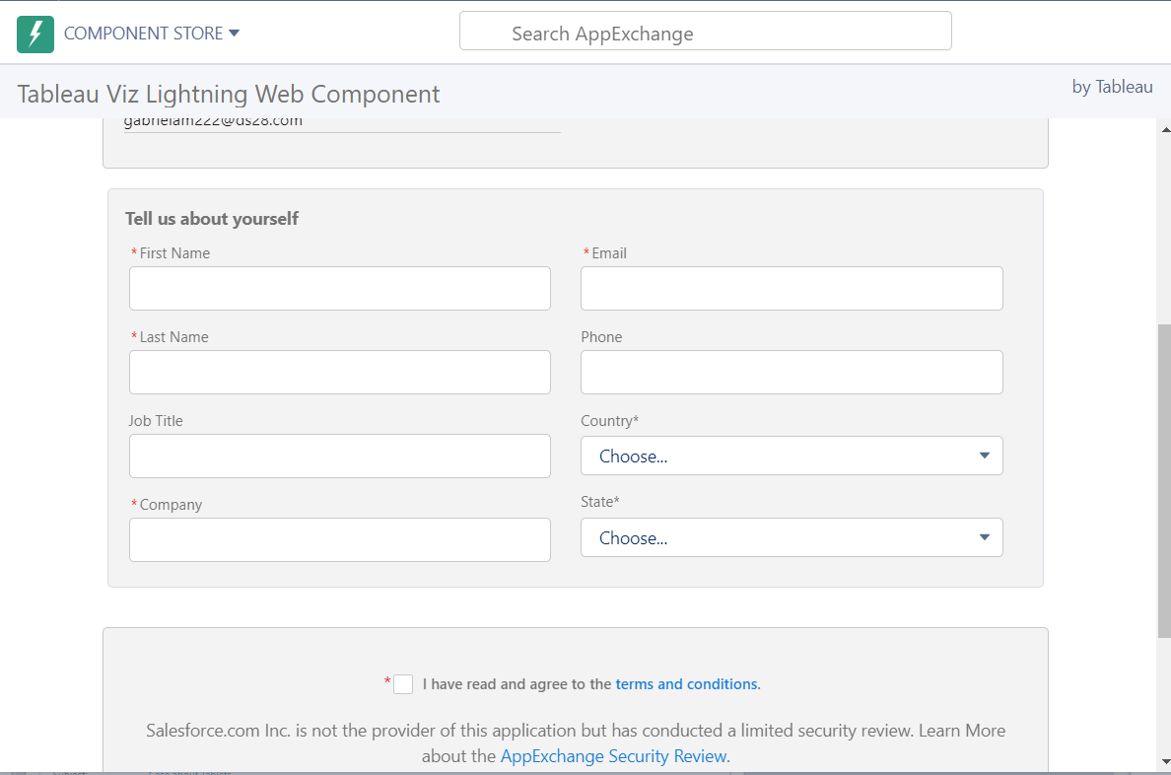Click the First Name input field
Image resolution: width=1171 pixels, height=775 pixels.
tap(339, 288)
